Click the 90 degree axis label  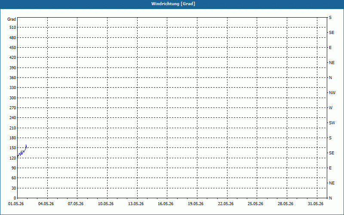coord(14,168)
